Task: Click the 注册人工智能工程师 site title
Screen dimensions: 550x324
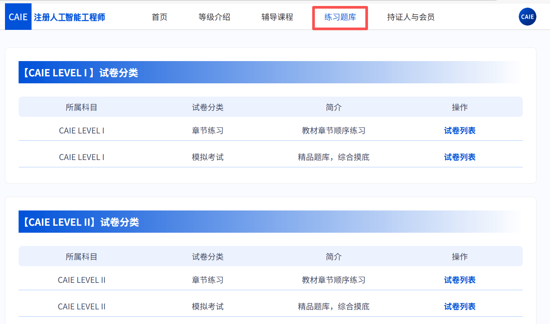Action: coord(69,17)
